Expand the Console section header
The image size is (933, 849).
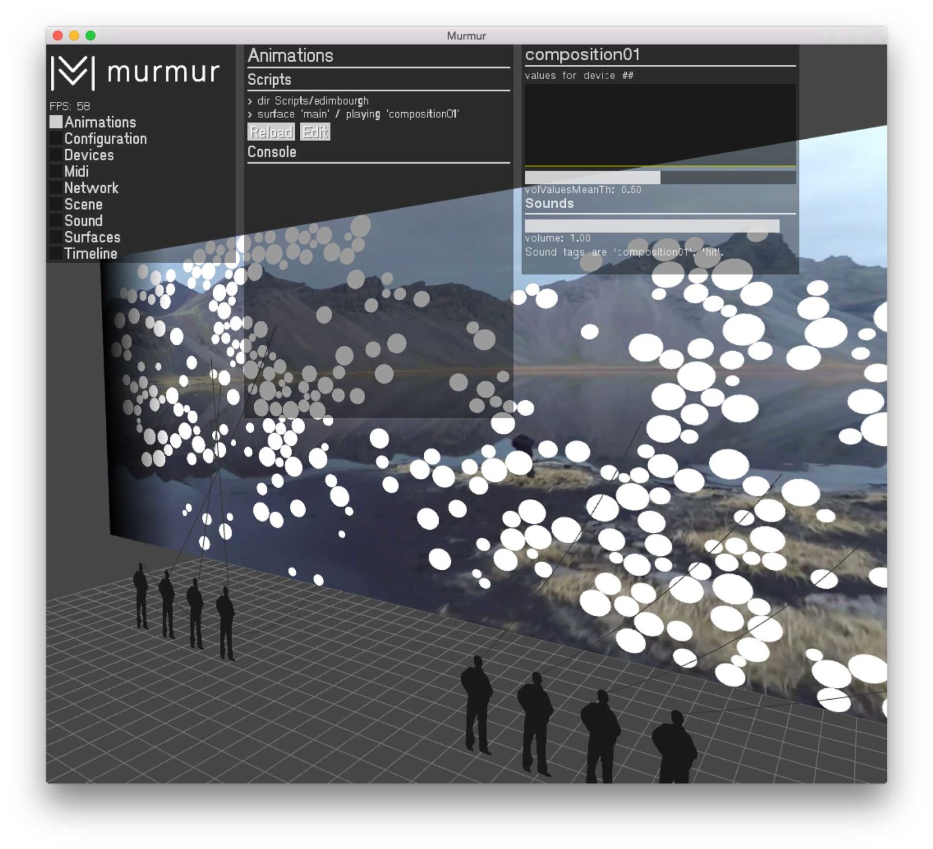tap(272, 152)
